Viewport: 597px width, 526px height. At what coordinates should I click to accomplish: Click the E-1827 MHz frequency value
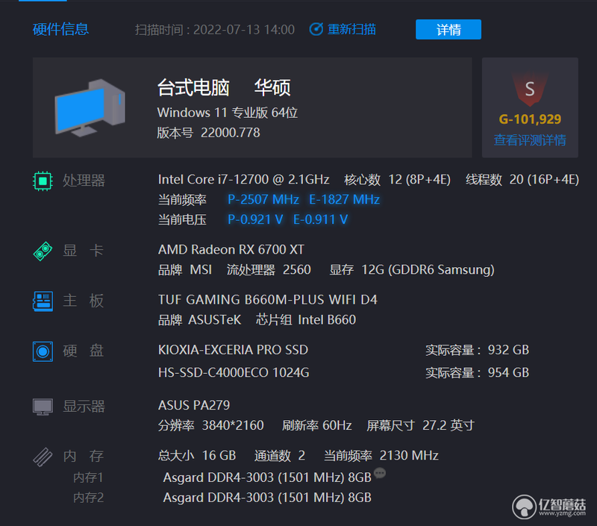point(344,199)
